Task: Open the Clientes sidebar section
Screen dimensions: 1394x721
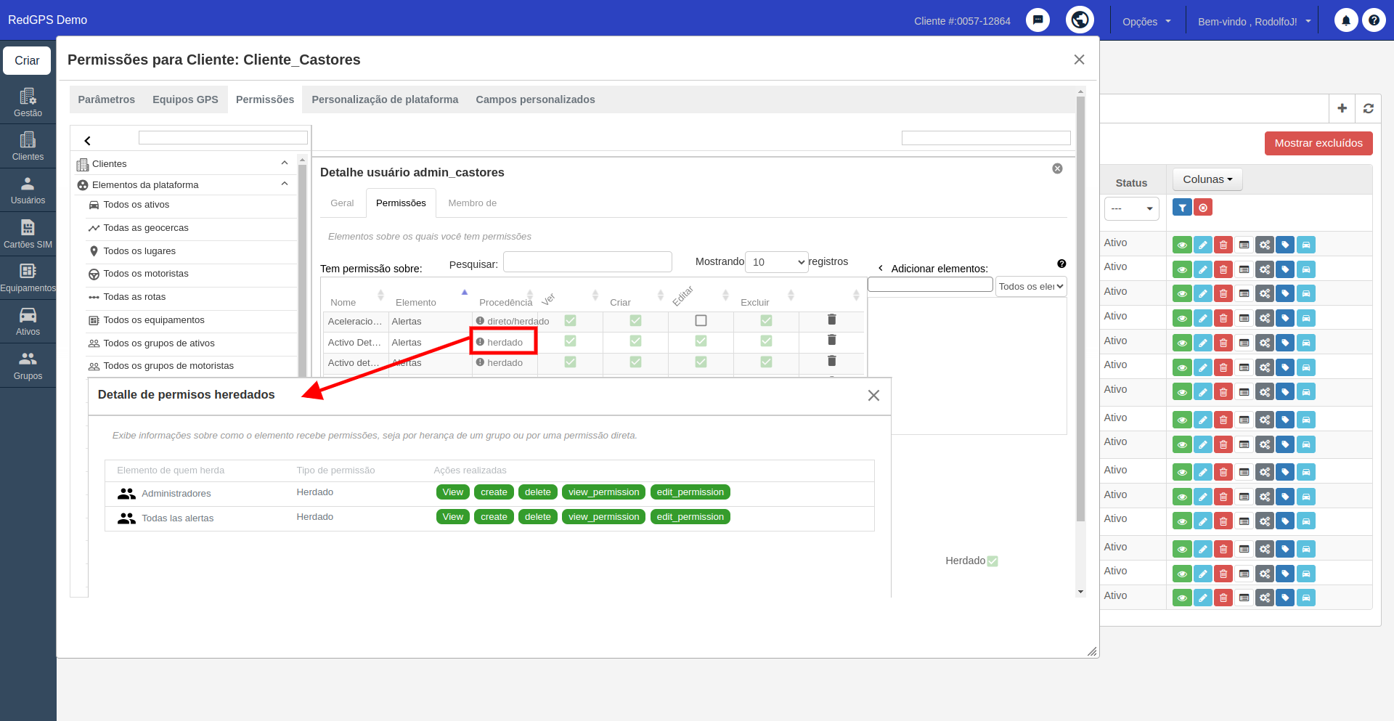Action: [28, 146]
